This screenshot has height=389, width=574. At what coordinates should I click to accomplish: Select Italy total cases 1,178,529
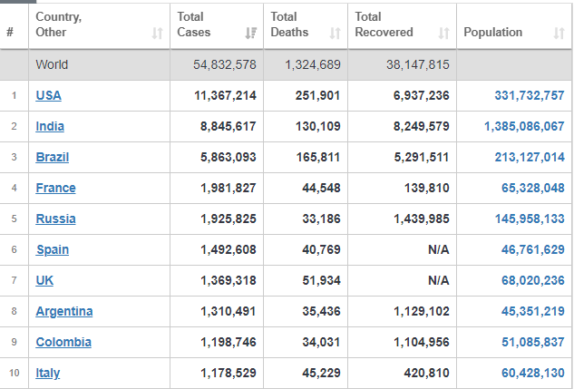[229, 373]
